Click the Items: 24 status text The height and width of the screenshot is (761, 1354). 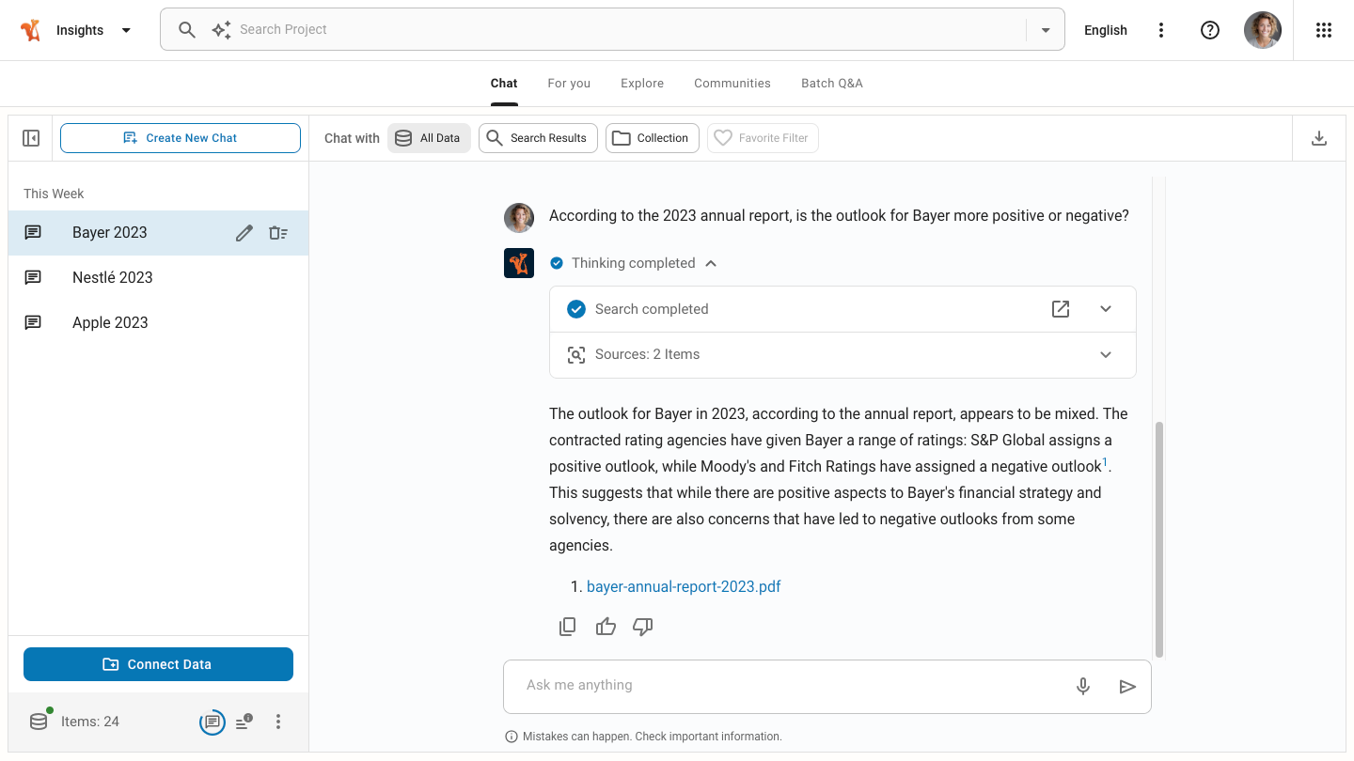(x=90, y=722)
